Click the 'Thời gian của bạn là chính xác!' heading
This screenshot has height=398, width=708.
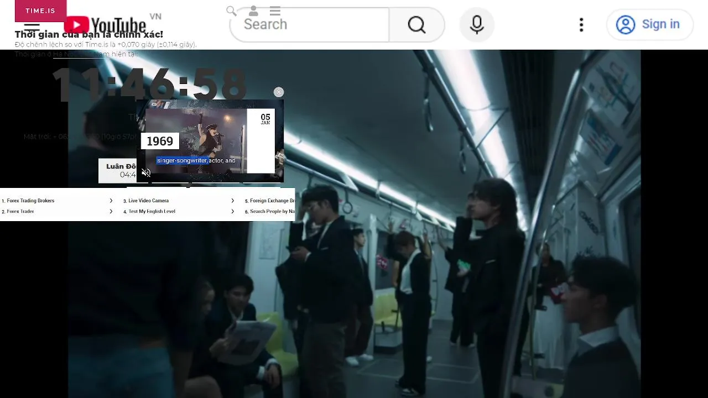pyautogui.click(x=89, y=34)
